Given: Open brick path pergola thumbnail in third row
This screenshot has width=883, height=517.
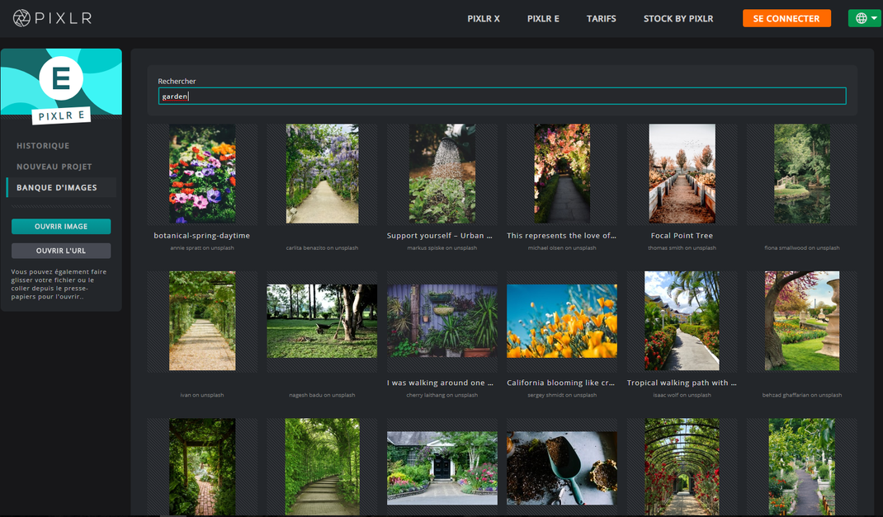Looking at the screenshot, I should pyautogui.click(x=202, y=467).
